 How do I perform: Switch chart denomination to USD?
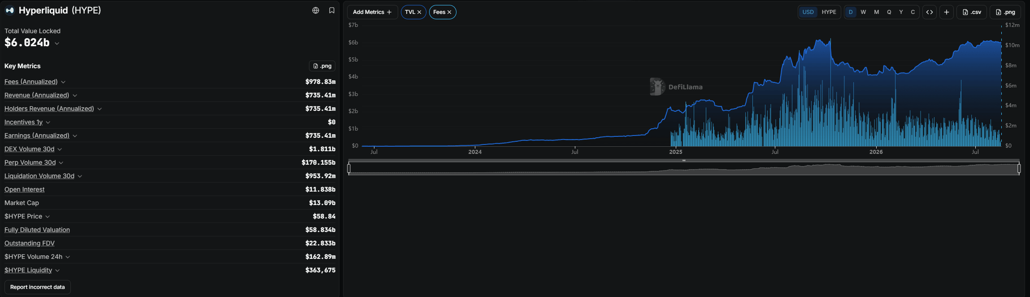click(x=808, y=12)
